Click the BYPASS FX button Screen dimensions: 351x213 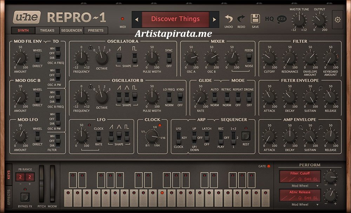coord(25,197)
